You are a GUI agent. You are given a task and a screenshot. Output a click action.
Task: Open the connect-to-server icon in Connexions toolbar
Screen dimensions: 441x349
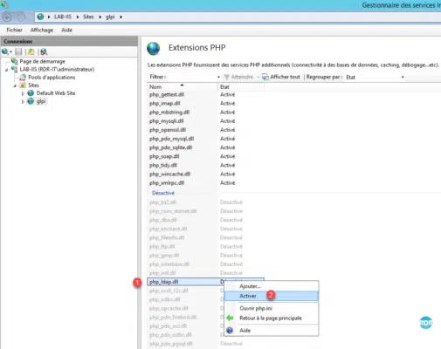(x=5, y=51)
